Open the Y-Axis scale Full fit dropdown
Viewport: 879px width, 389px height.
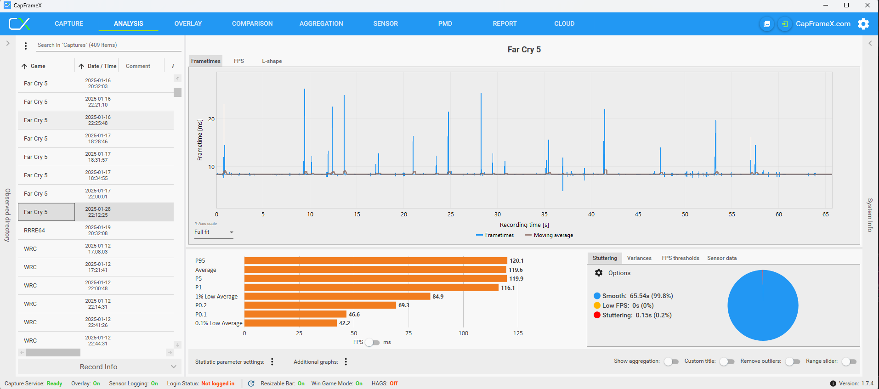click(214, 232)
